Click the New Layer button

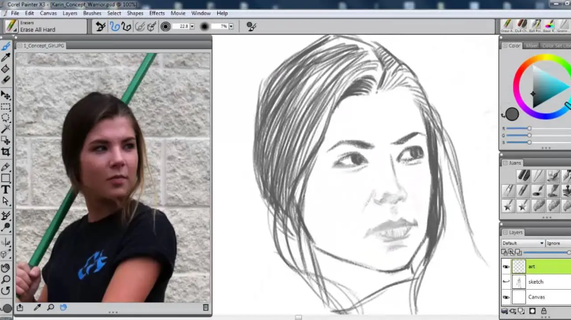coord(521,311)
